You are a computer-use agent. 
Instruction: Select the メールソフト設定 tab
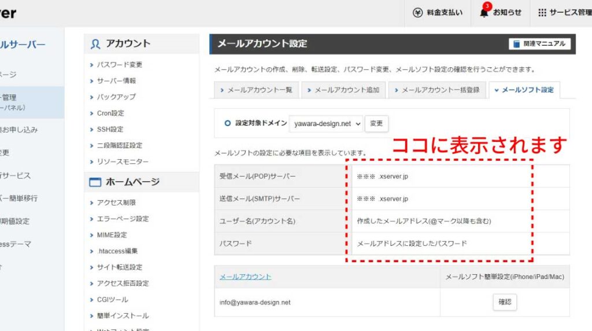(x=524, y=90)
